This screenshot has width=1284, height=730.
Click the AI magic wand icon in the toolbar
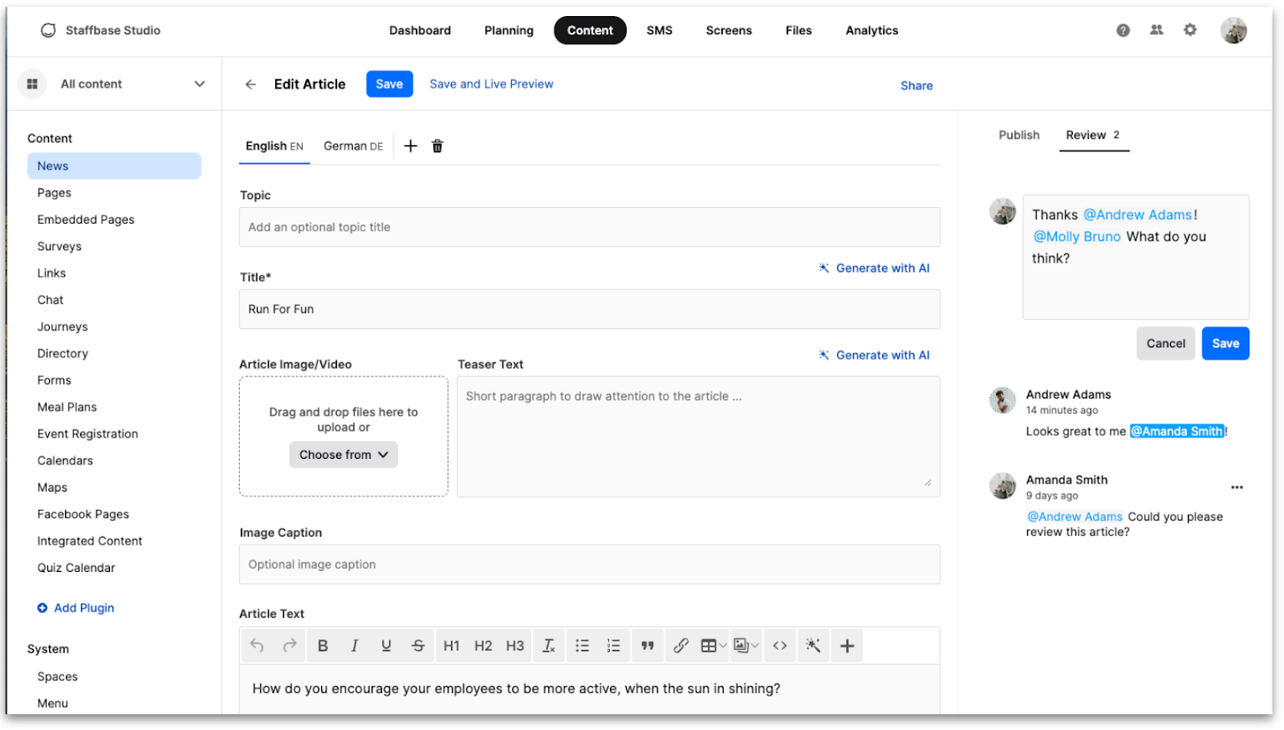[812, 645]
